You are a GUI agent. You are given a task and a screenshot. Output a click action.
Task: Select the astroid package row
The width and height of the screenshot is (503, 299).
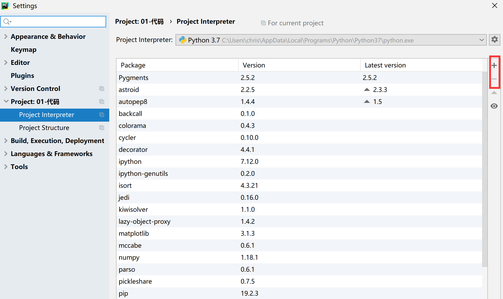click(299, 90)
